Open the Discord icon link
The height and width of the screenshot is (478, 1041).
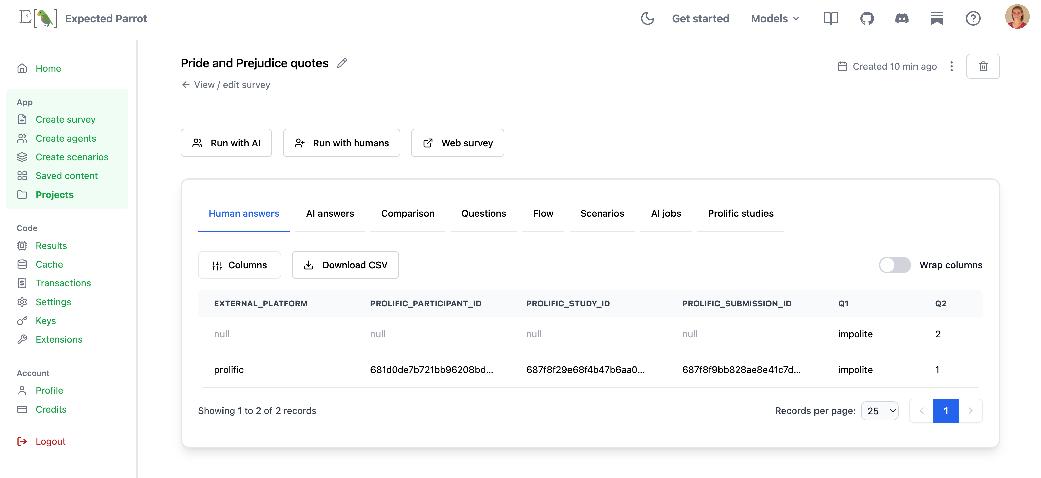[902, 18]
